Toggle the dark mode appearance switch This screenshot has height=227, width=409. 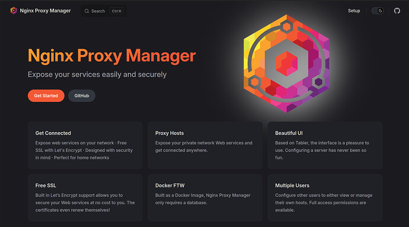378,11
